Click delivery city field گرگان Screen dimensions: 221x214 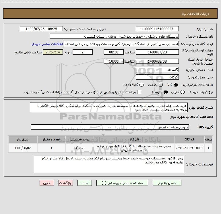click(157, 77)
